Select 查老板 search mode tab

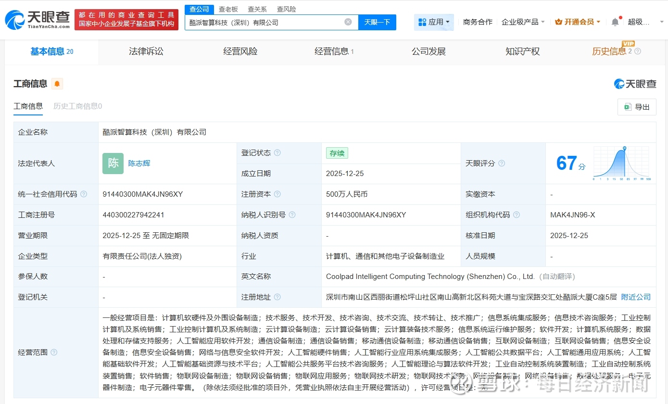click(x=228, y=9)
